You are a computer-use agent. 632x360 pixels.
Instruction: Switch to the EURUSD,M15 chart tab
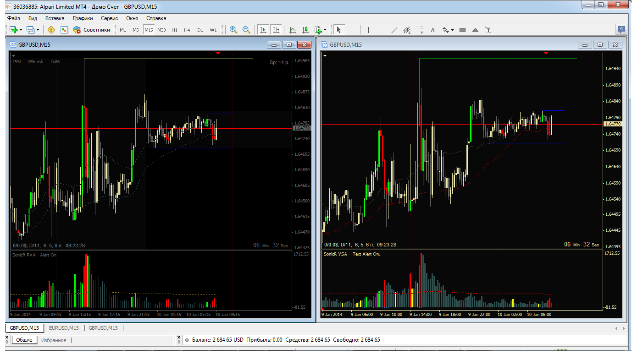(64, 328)
